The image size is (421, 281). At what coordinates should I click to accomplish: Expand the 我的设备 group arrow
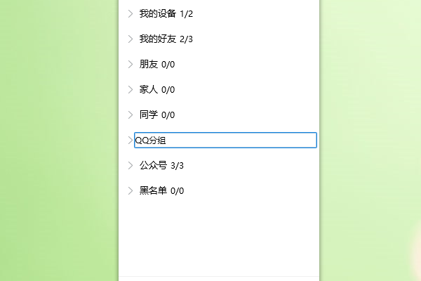(130, 13)
